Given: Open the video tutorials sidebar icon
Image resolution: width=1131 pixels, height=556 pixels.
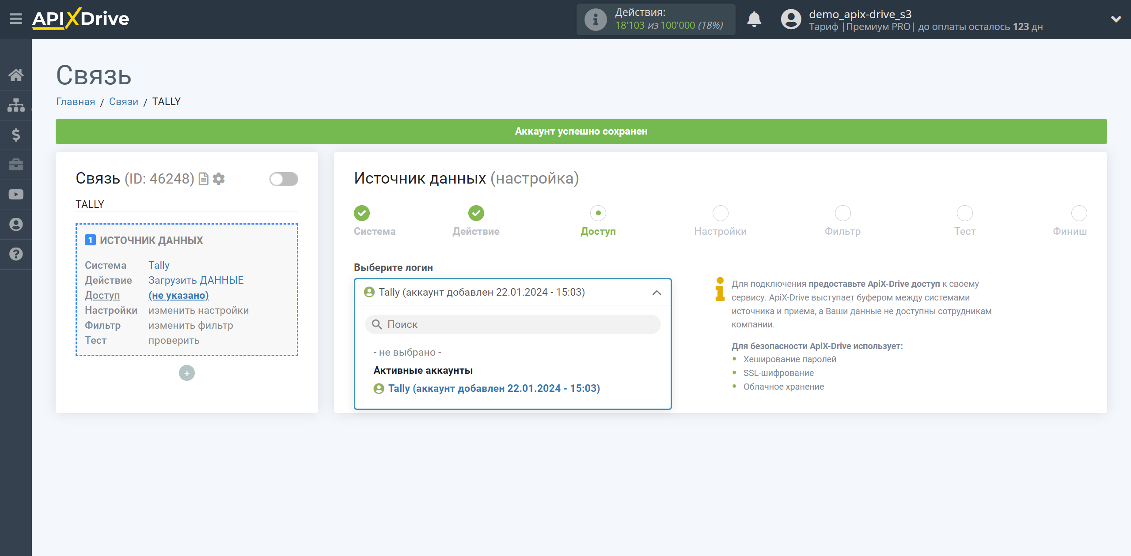Looking at the screenshot, I should point(16,195).
